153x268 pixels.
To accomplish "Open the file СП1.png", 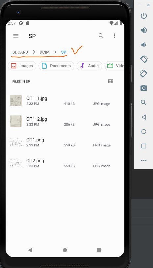I will click(x=65, y=142).
